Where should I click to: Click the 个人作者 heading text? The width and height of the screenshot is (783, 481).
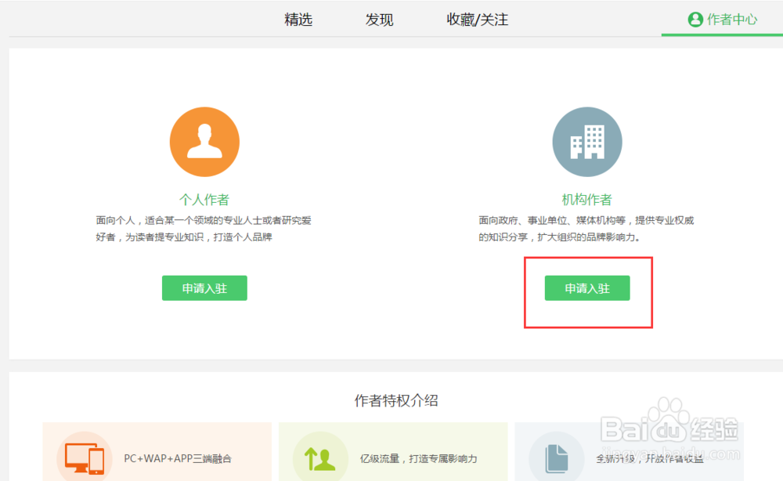(204, 200)
